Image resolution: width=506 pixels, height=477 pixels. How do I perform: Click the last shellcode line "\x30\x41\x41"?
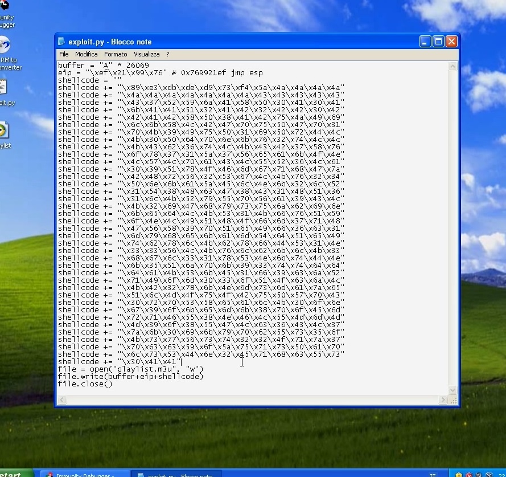120,362
